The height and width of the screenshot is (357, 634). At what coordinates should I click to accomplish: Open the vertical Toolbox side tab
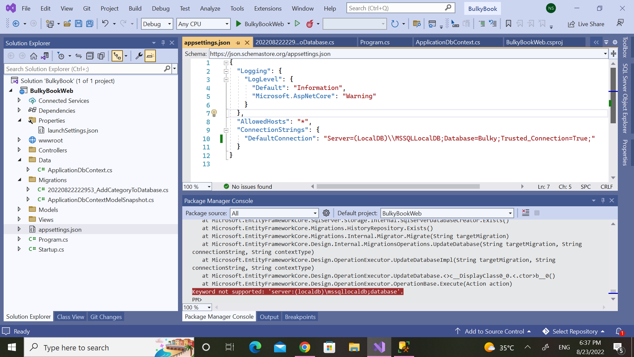[625, 47]
